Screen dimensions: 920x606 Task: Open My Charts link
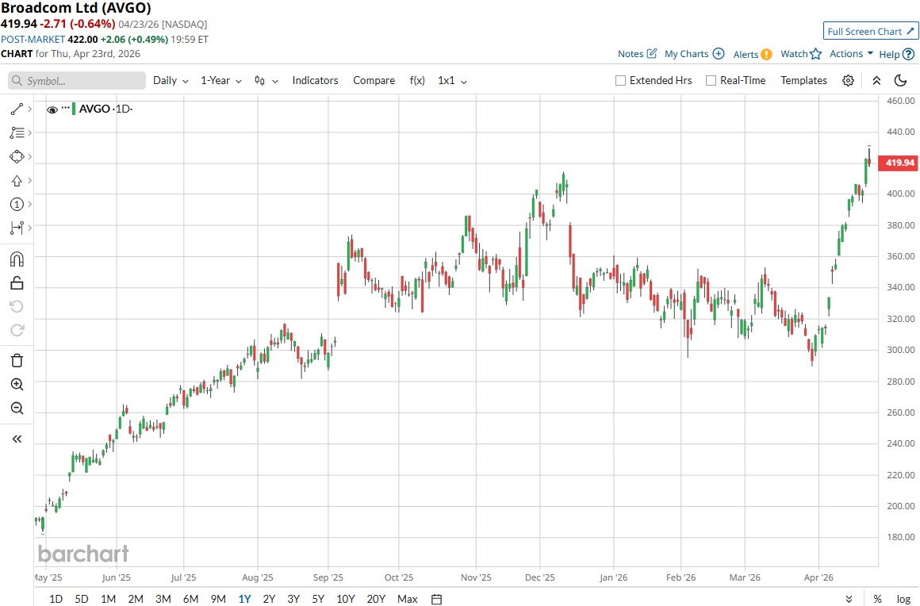(x=694, y=54)
